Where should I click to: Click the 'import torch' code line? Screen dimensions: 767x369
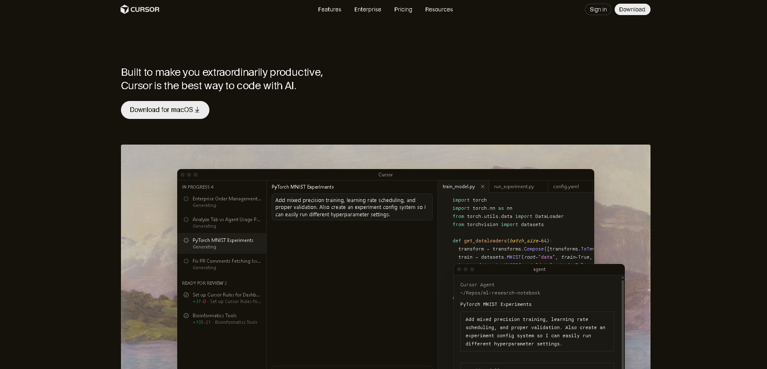pyautogui.click(x=470, y=200)
